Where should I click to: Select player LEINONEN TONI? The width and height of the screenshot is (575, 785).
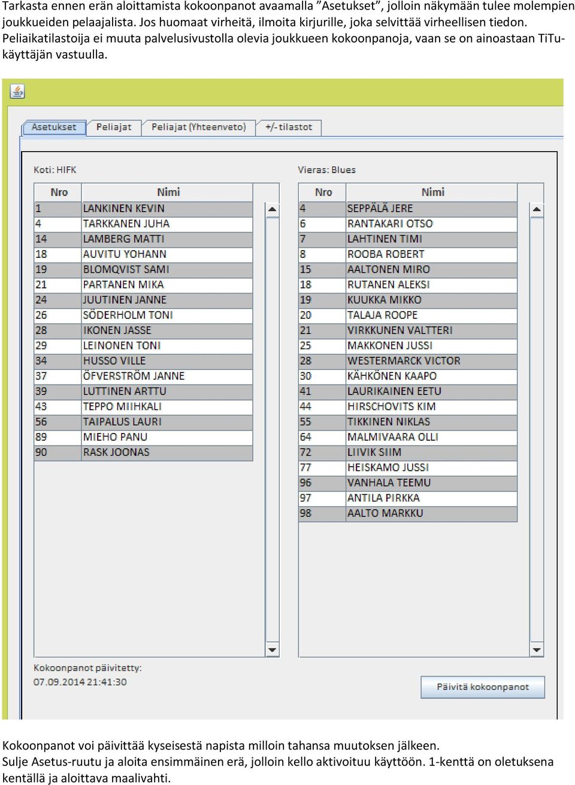coord(144,346)
